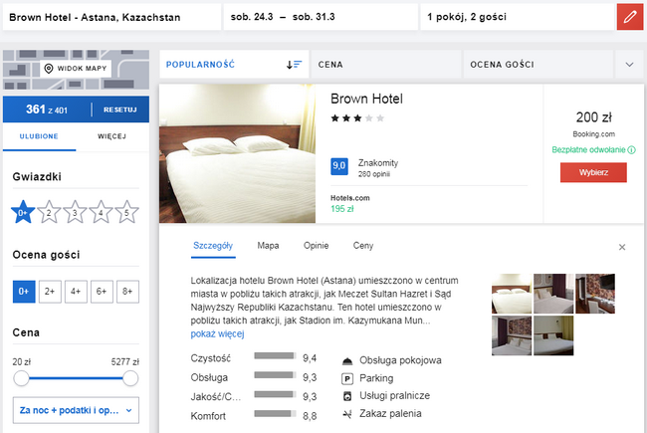
Task: Toggle the 0+ star filter
Action: pos(22,211)
